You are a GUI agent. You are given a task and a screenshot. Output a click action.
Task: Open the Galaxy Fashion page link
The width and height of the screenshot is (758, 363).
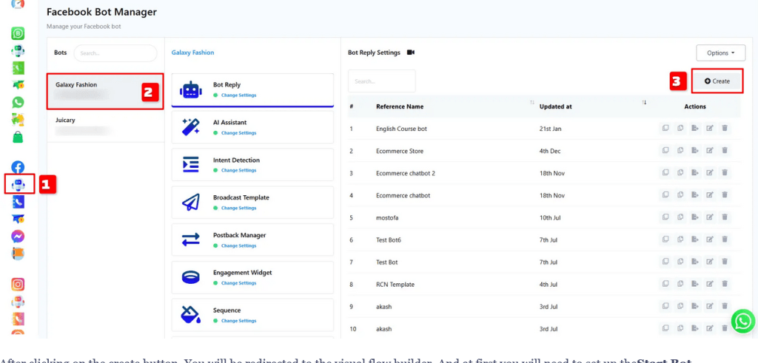(192, 52)
